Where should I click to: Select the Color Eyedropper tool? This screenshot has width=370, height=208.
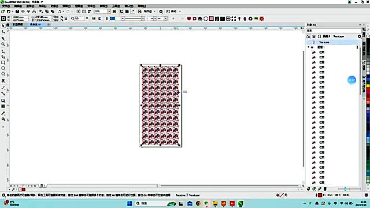coord(3,113)
